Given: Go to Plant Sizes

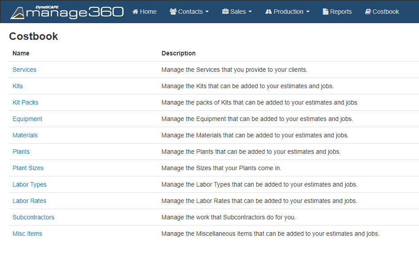Looking at the screenshot, I should click(x=28, y=168).
